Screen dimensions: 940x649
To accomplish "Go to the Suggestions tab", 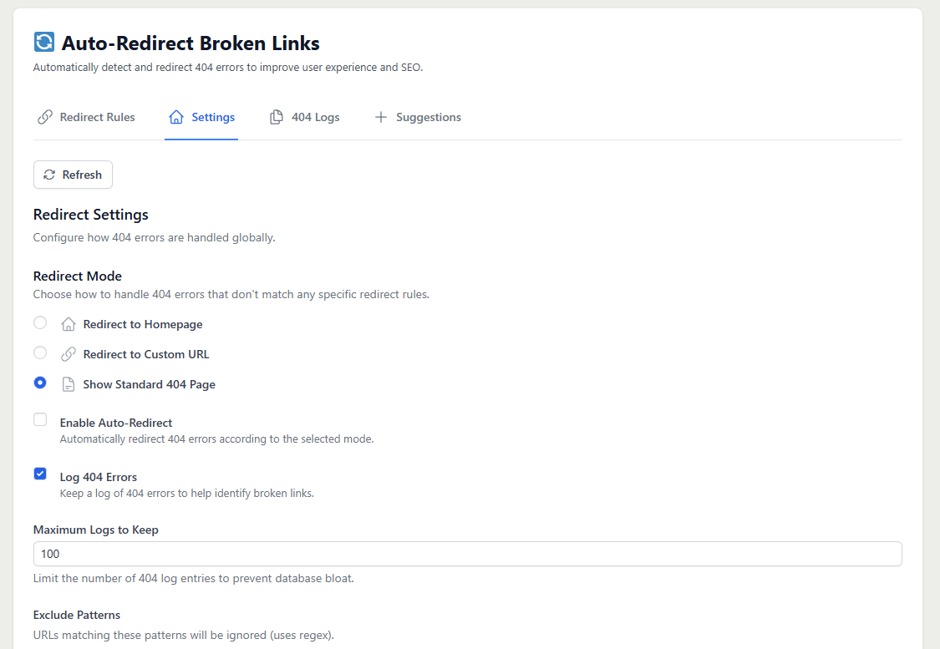I will click(428, 117).
